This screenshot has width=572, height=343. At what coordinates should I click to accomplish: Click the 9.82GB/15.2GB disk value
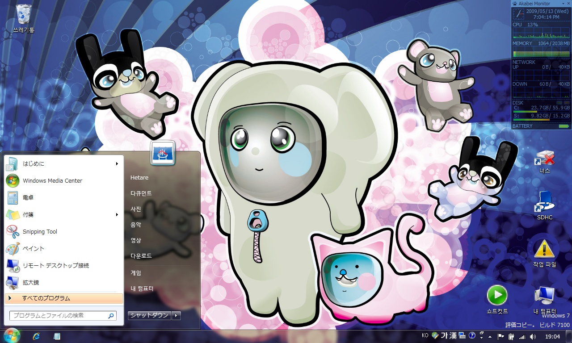point(551,116)
